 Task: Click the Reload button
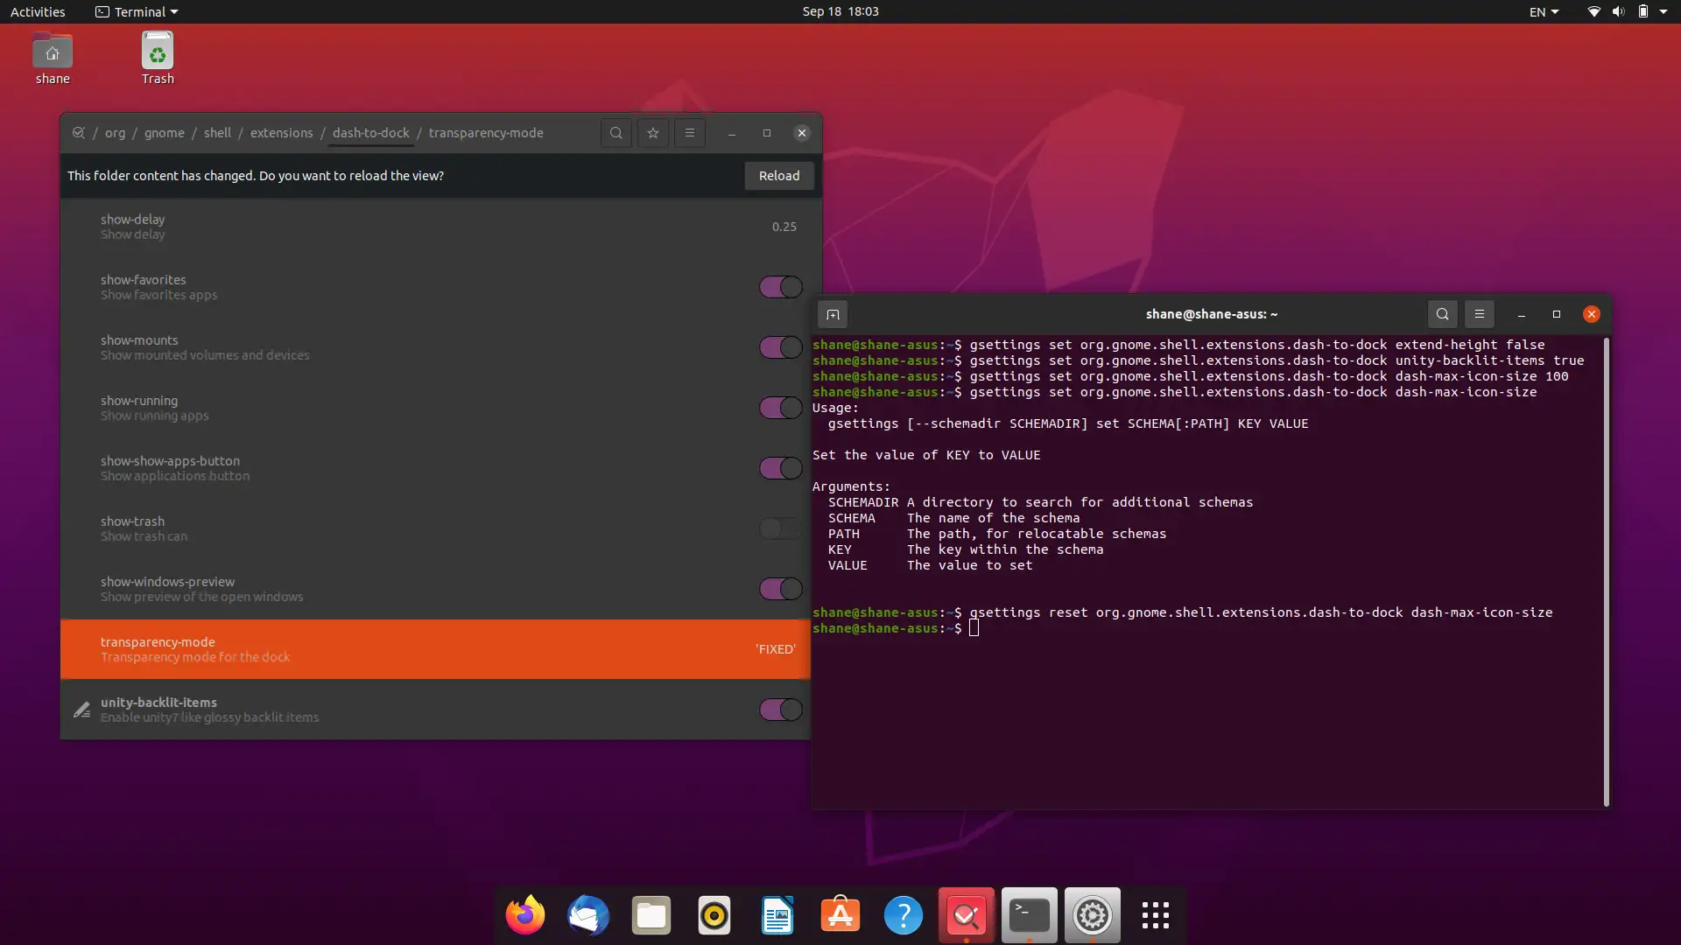click(778, 176)
